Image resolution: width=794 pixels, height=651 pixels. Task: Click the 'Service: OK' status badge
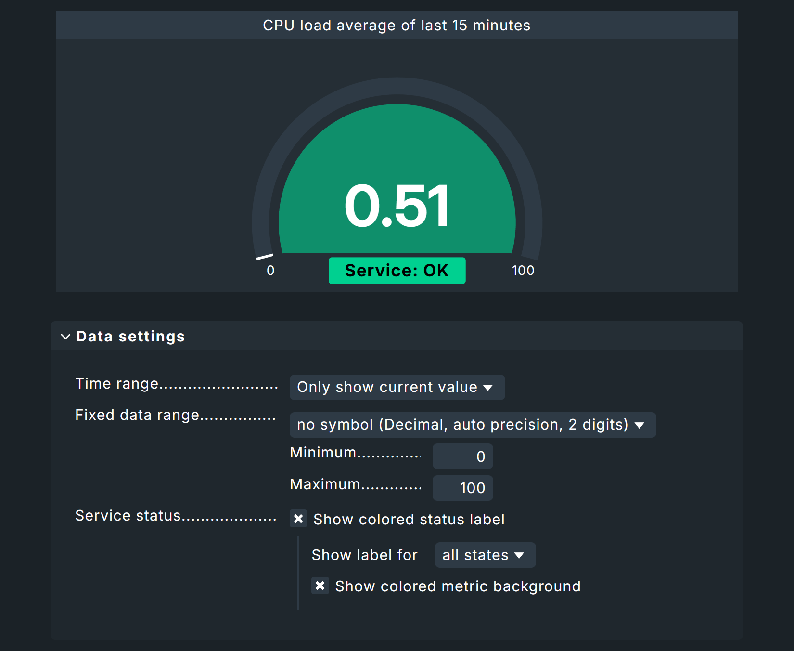[397, 271]
